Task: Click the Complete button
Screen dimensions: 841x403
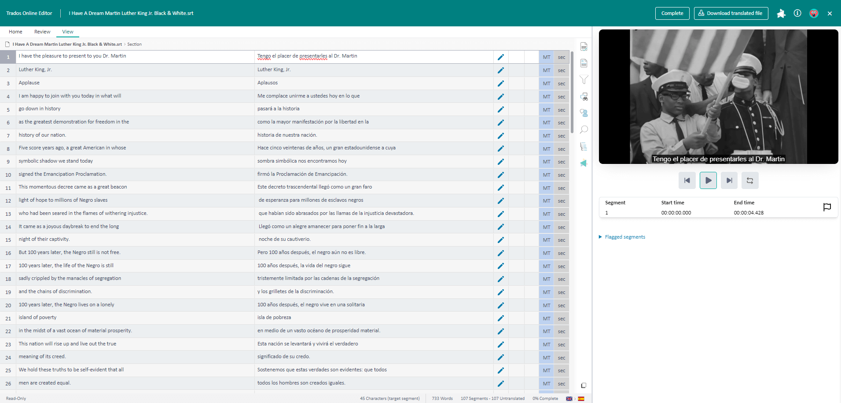Action: coord(672,13)
